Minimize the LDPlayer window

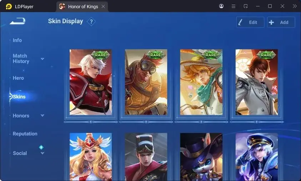(258, 6)
